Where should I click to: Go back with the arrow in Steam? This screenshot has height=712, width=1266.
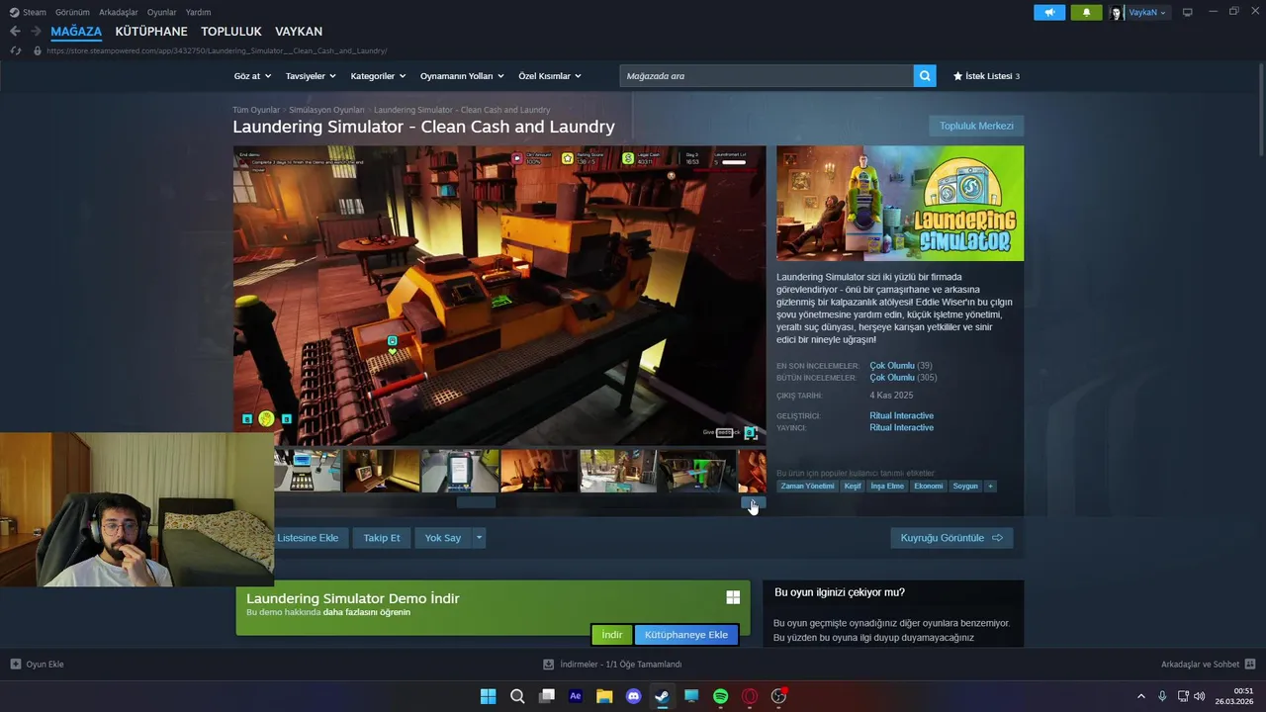[15, 32]
